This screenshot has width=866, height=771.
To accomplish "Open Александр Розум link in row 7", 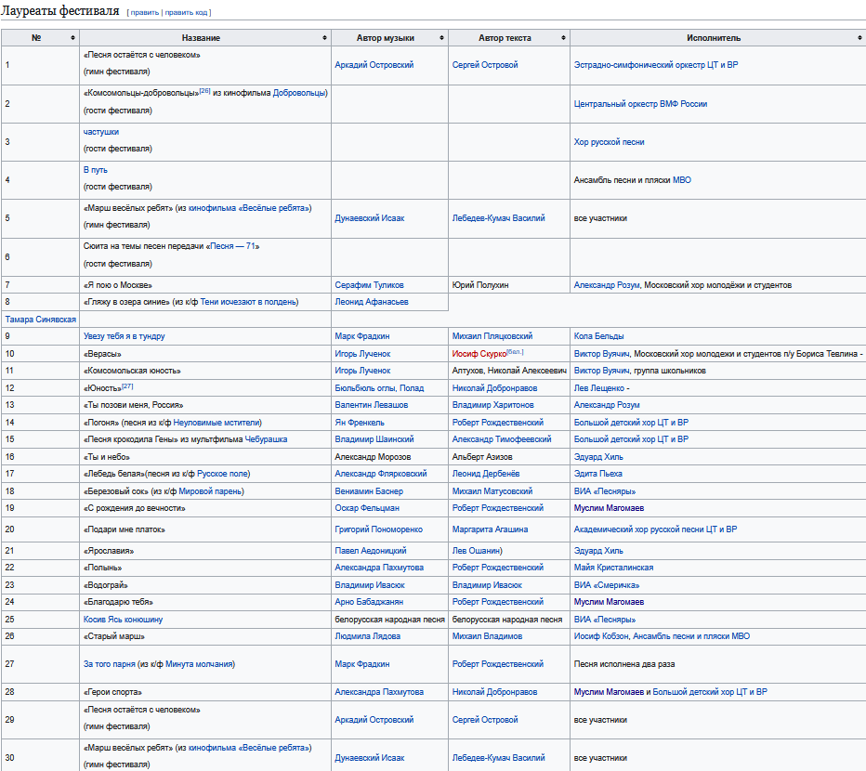I will tap(607, 285).
